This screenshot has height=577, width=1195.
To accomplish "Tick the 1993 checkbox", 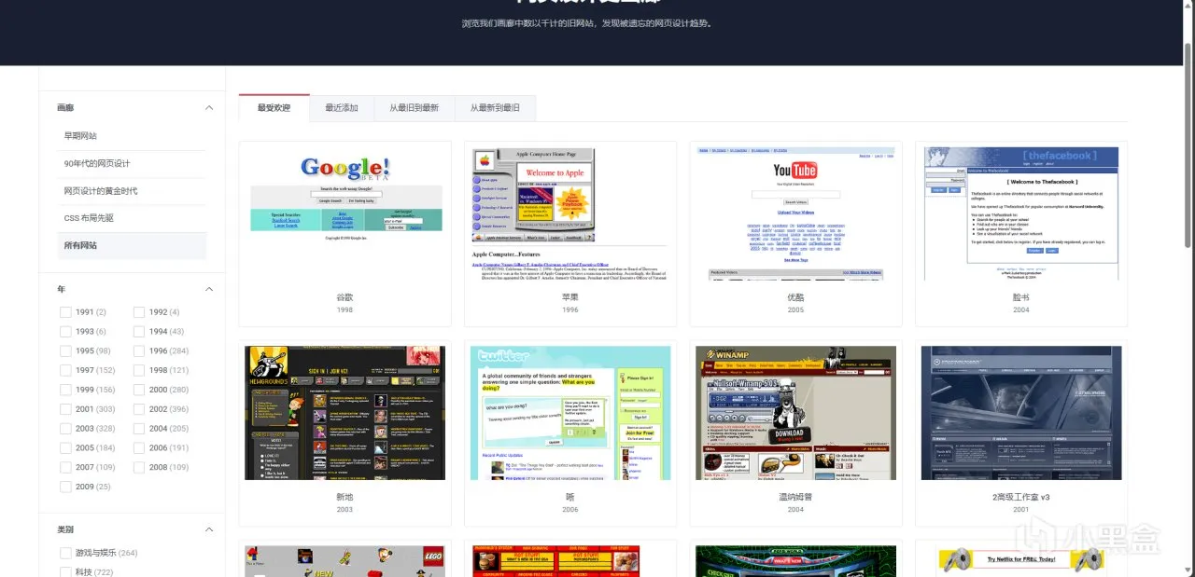I will click(x=65, y=332).
